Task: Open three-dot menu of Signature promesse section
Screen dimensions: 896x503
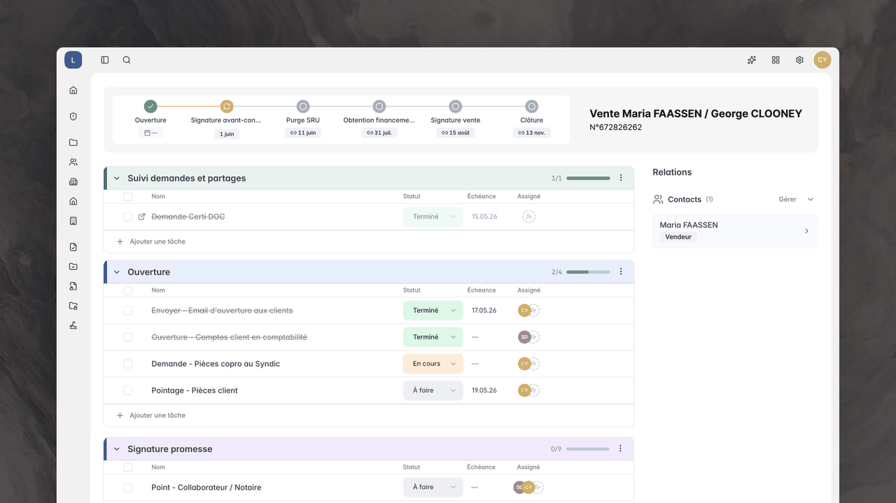Action: point(621,448)
